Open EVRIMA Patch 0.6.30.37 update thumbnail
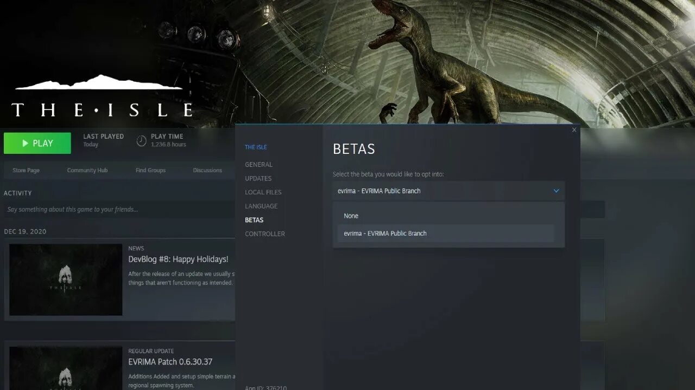This screenshot has height=390, width=695. [x=66, y=368]
